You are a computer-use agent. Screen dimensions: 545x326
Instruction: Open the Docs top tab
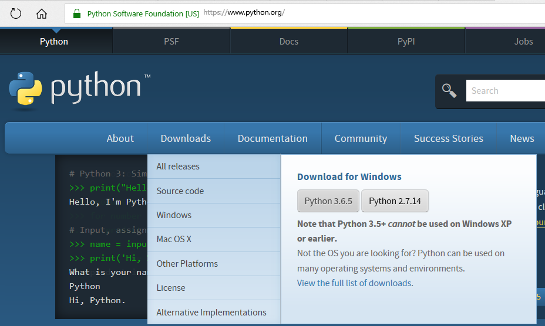289,41
